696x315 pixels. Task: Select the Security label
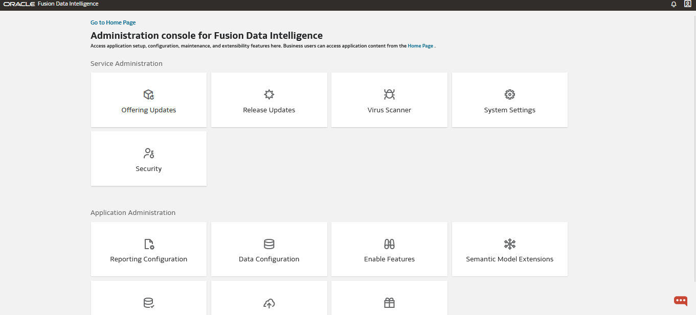click(149, 168)
